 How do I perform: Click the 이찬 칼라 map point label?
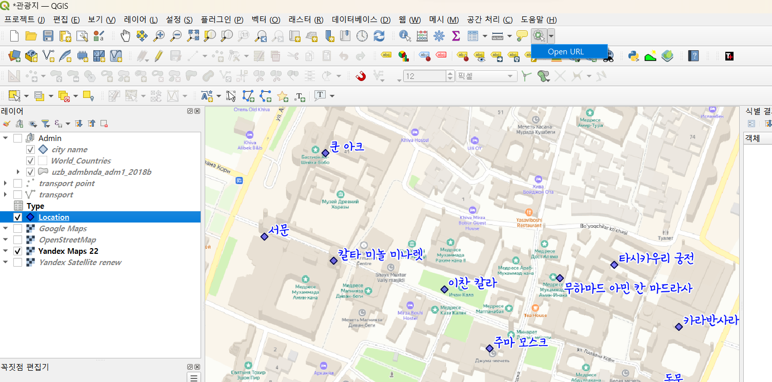pyautogui.click(x=472, y=283)
